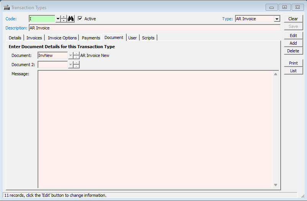Click the Transaction Types window icon in title bar
This screenshot has height=201, width=307.
pos(7,8)
